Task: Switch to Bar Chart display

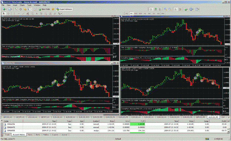Action: pyautogui.click(x=151, y=9)
